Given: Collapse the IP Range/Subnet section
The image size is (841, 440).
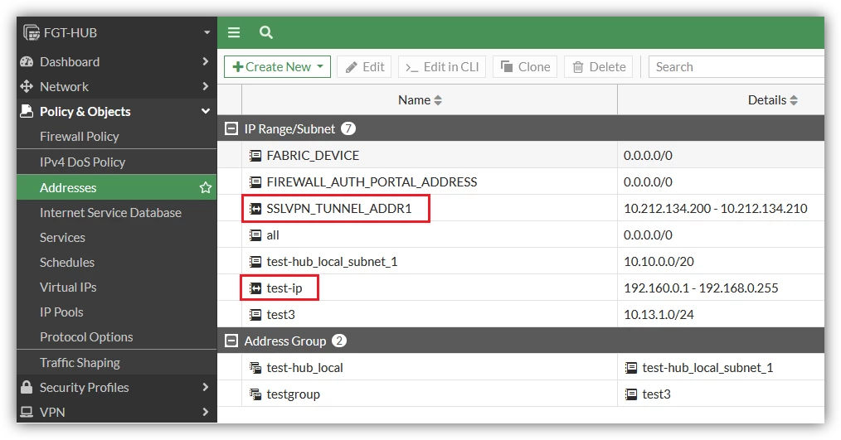Looking at the screenshot, I should pyautogui.click(x=231, y=128).
